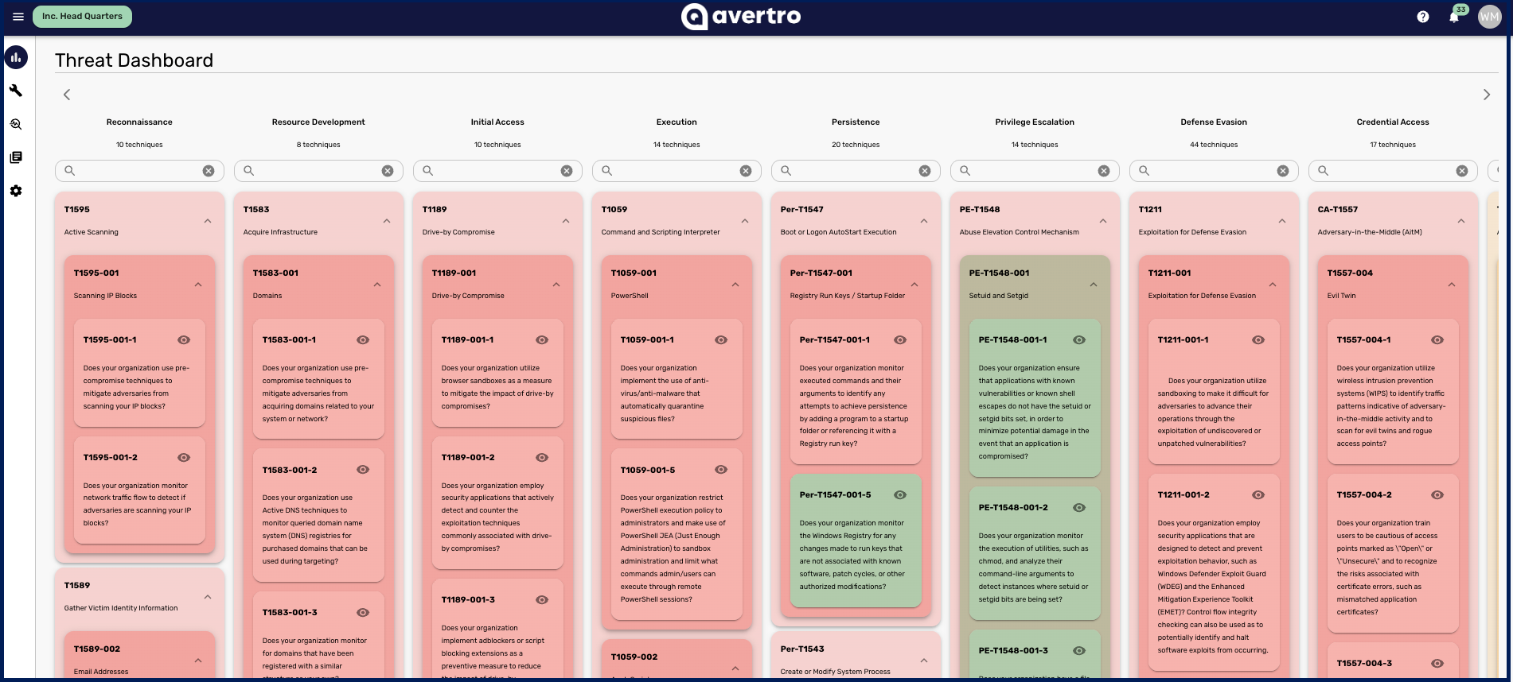The width and height of the screenshot is (1513, 682).
Task: Click the Inc. Head Quarters organization button
Action: pos(83,17)
